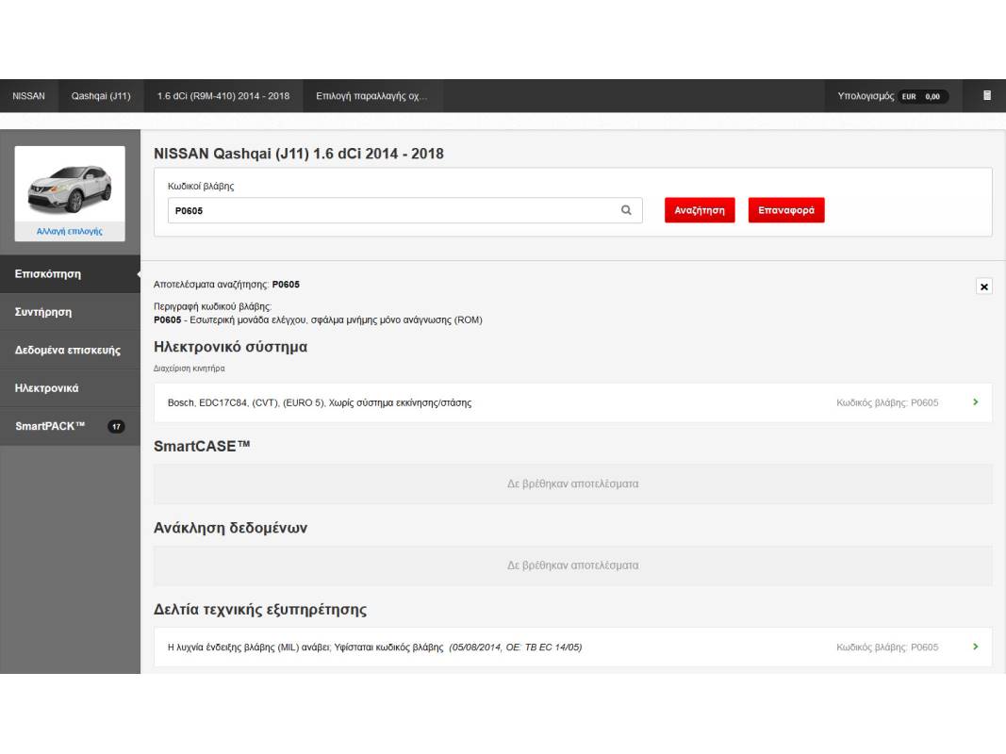
Task: Select Επισκόπηση in the sidebar
Action: coord(70,273)
